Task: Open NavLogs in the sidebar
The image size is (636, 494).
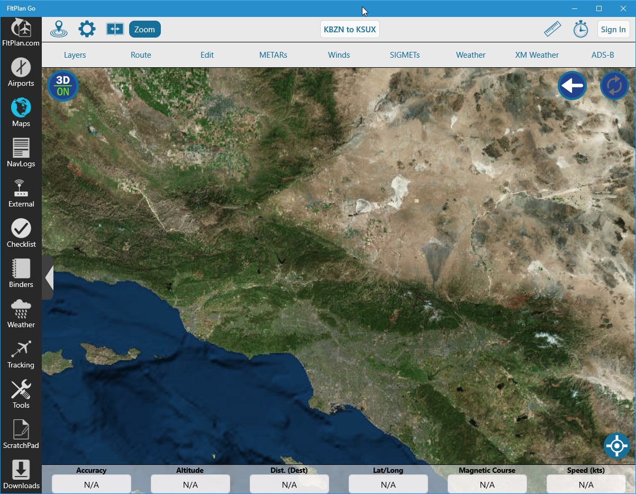Action: 21,153
